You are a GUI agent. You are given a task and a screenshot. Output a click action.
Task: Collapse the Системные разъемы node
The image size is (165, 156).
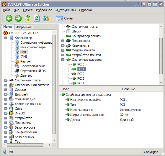[x=63, y=60]
